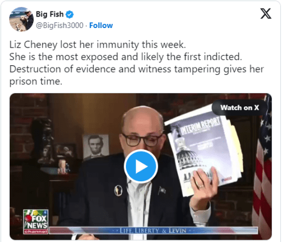The image size is (286, 242).
Task: Open the Big Fish display name link
Action: (50, 14)
